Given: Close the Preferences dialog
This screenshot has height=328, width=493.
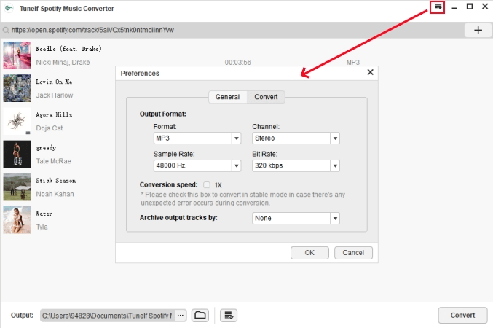Looking at the screenshot, I should point(370,73).
